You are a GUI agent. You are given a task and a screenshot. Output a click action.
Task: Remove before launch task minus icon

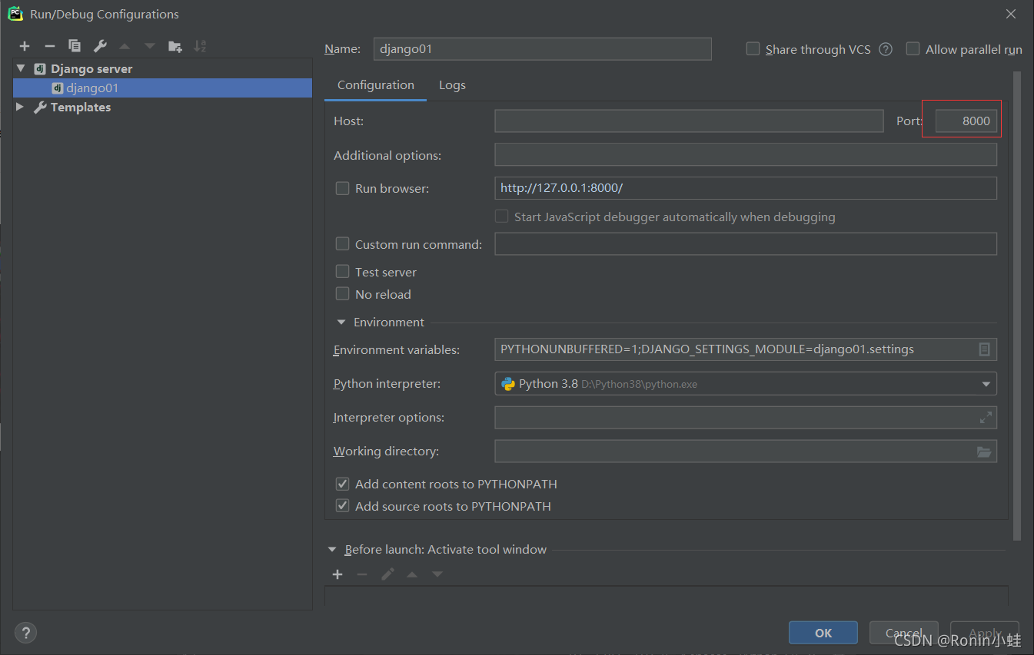click(362, 574)
